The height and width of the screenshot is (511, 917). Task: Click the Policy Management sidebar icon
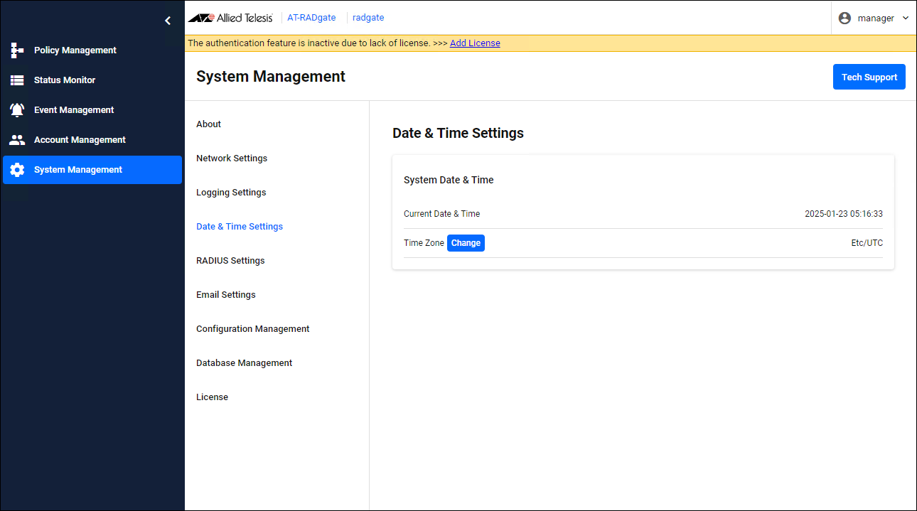point(17,50)
